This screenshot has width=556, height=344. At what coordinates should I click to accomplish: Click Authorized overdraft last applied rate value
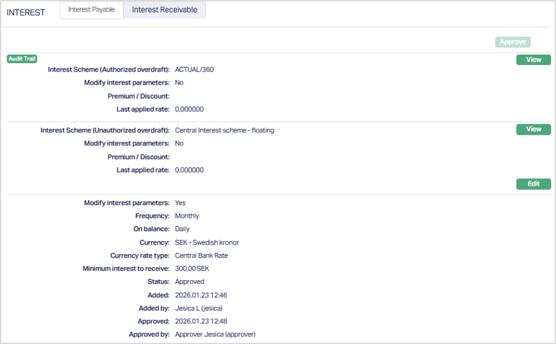point(189,109)
